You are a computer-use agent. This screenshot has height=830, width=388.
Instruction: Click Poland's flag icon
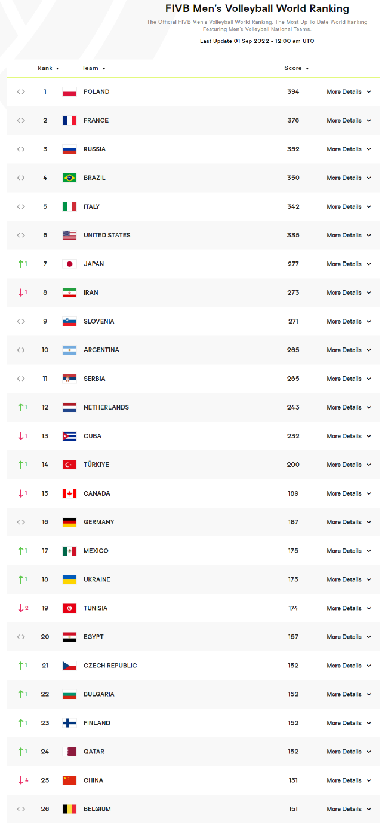pos(69,92)
